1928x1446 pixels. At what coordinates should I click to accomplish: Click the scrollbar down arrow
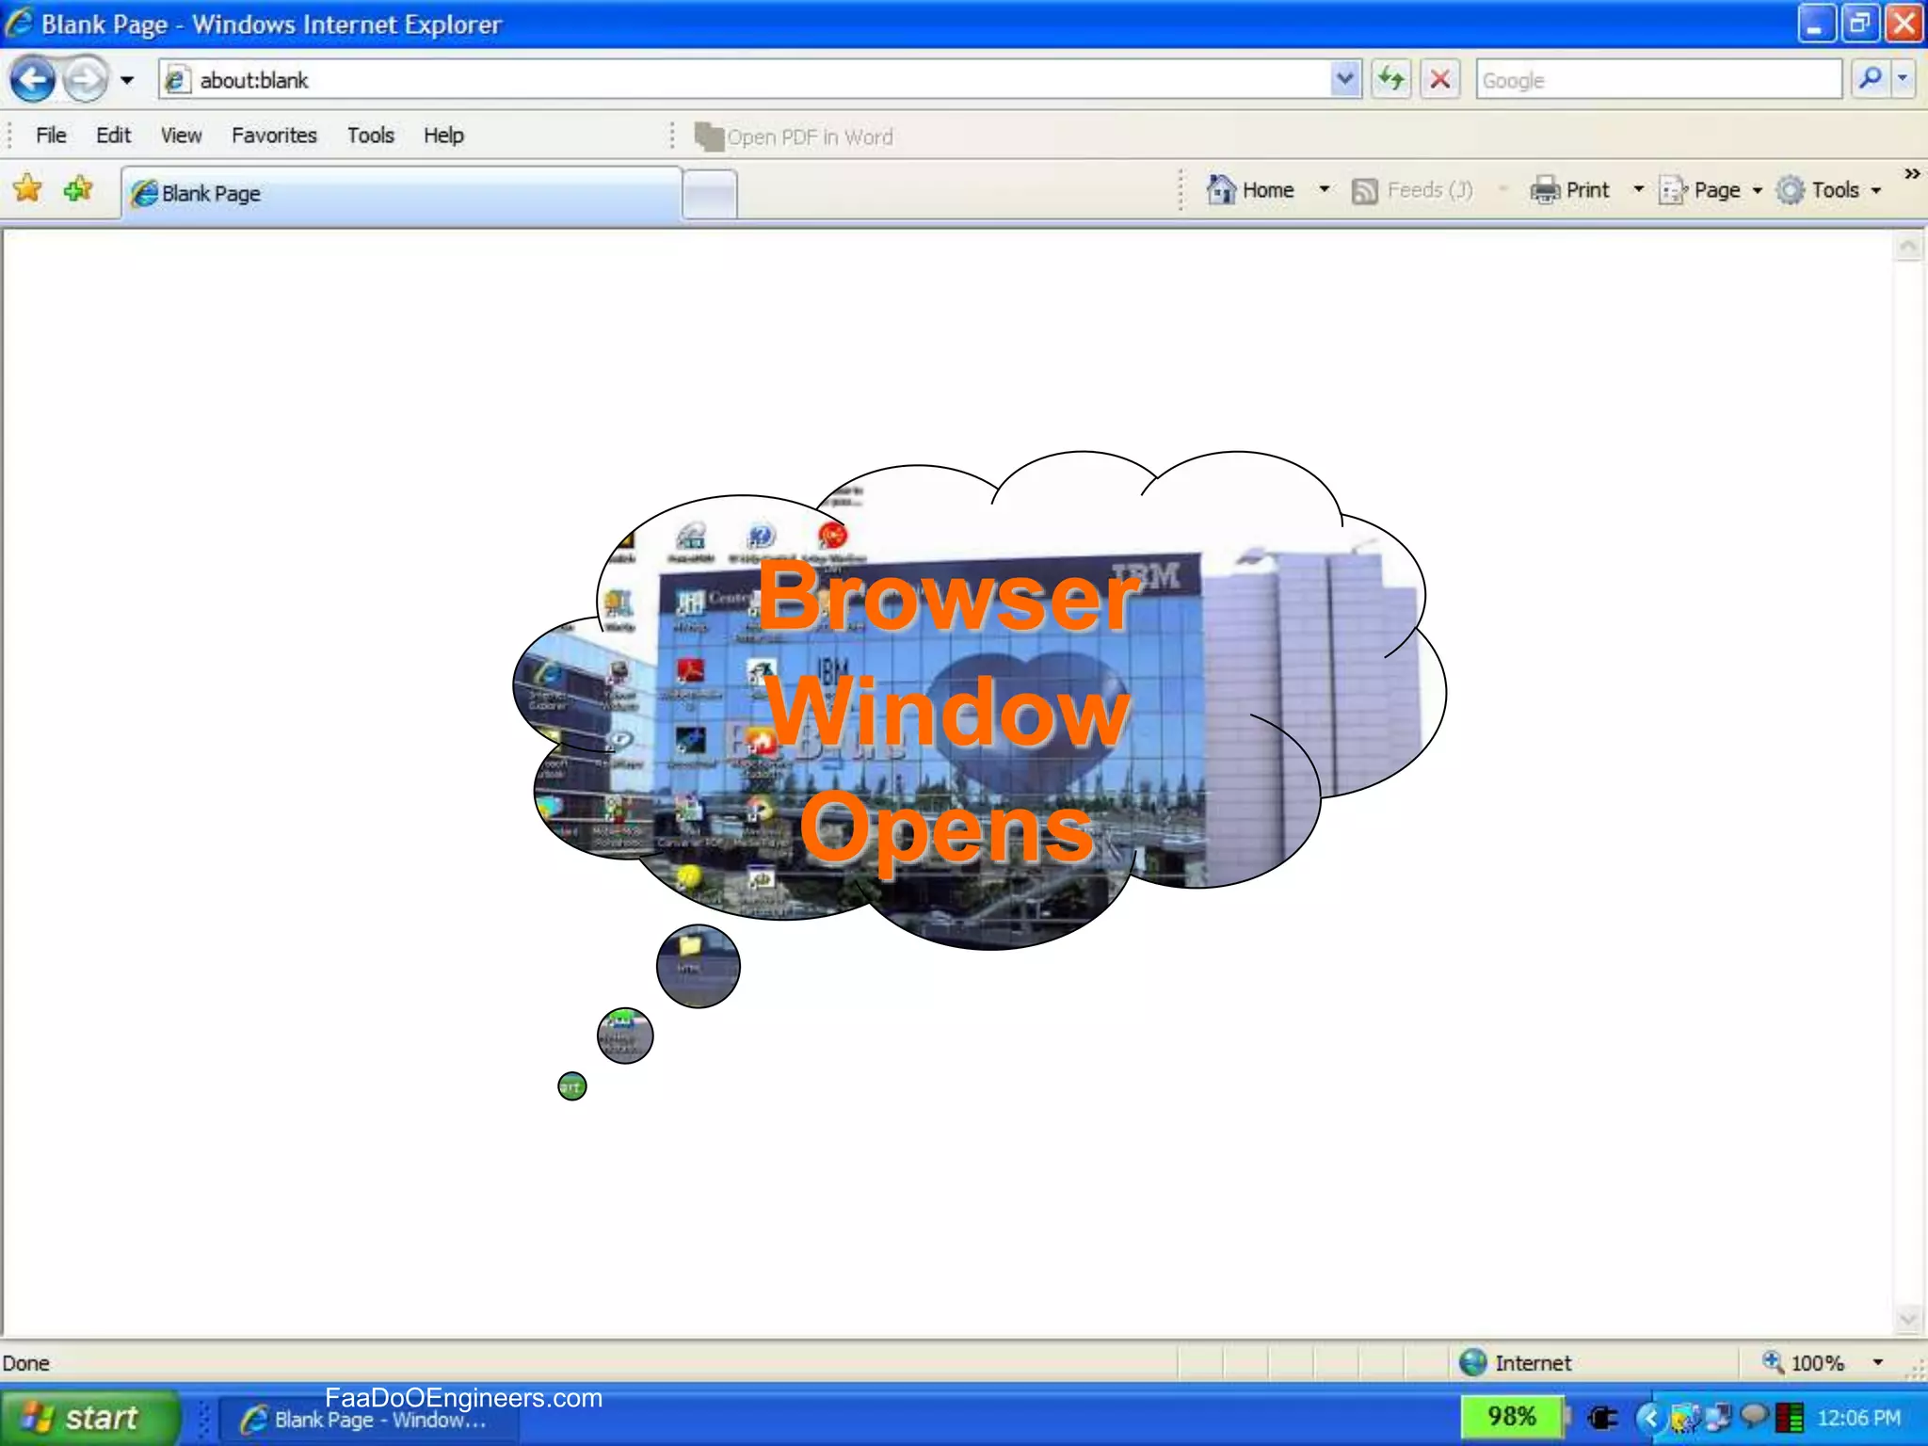point(1908,1319)
